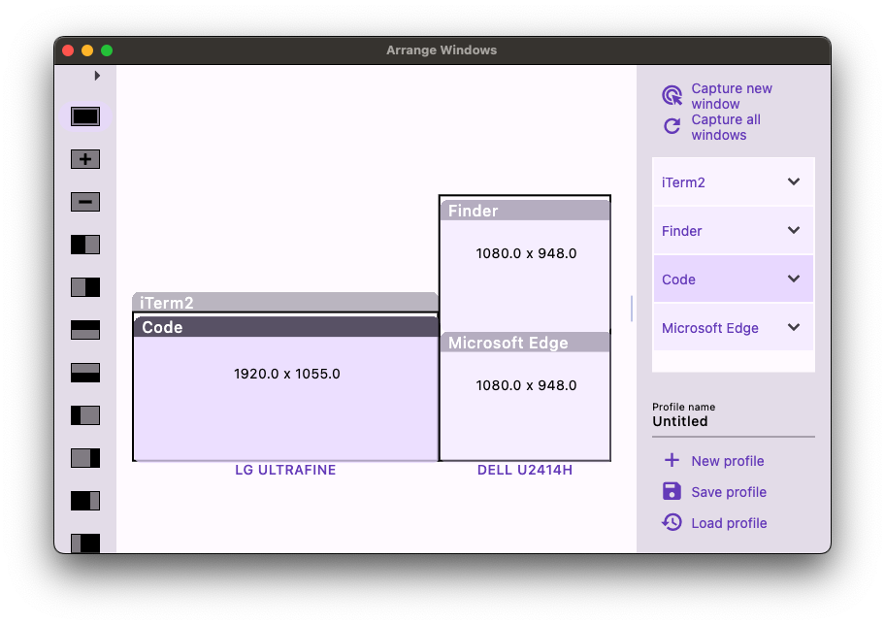Select Finder in the window list
This screenshot has height=625, width=885.
coord(734,231)
